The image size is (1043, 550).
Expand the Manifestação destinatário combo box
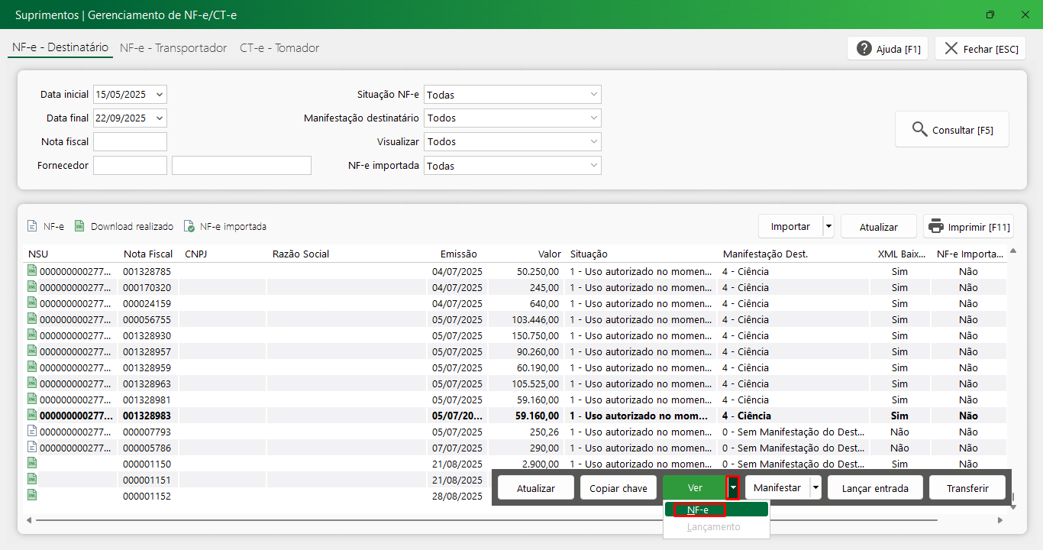click(x=594, y=118)
